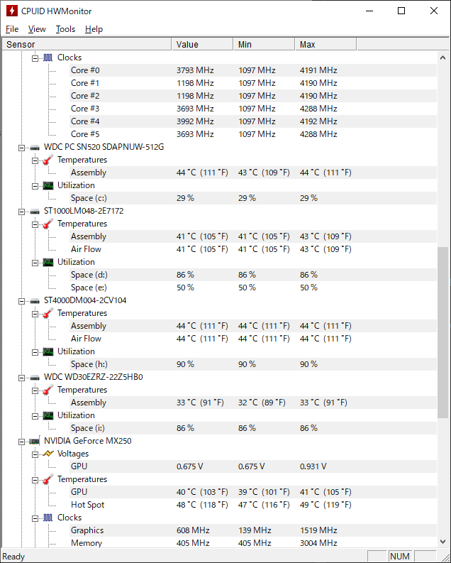451x563 pixels.
Task: Click the ST1000LM048 Utilization graph icon
Action: (x=48, y=262)
